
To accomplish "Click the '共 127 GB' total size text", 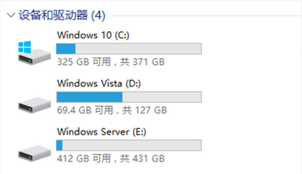I will pos(144,110).
